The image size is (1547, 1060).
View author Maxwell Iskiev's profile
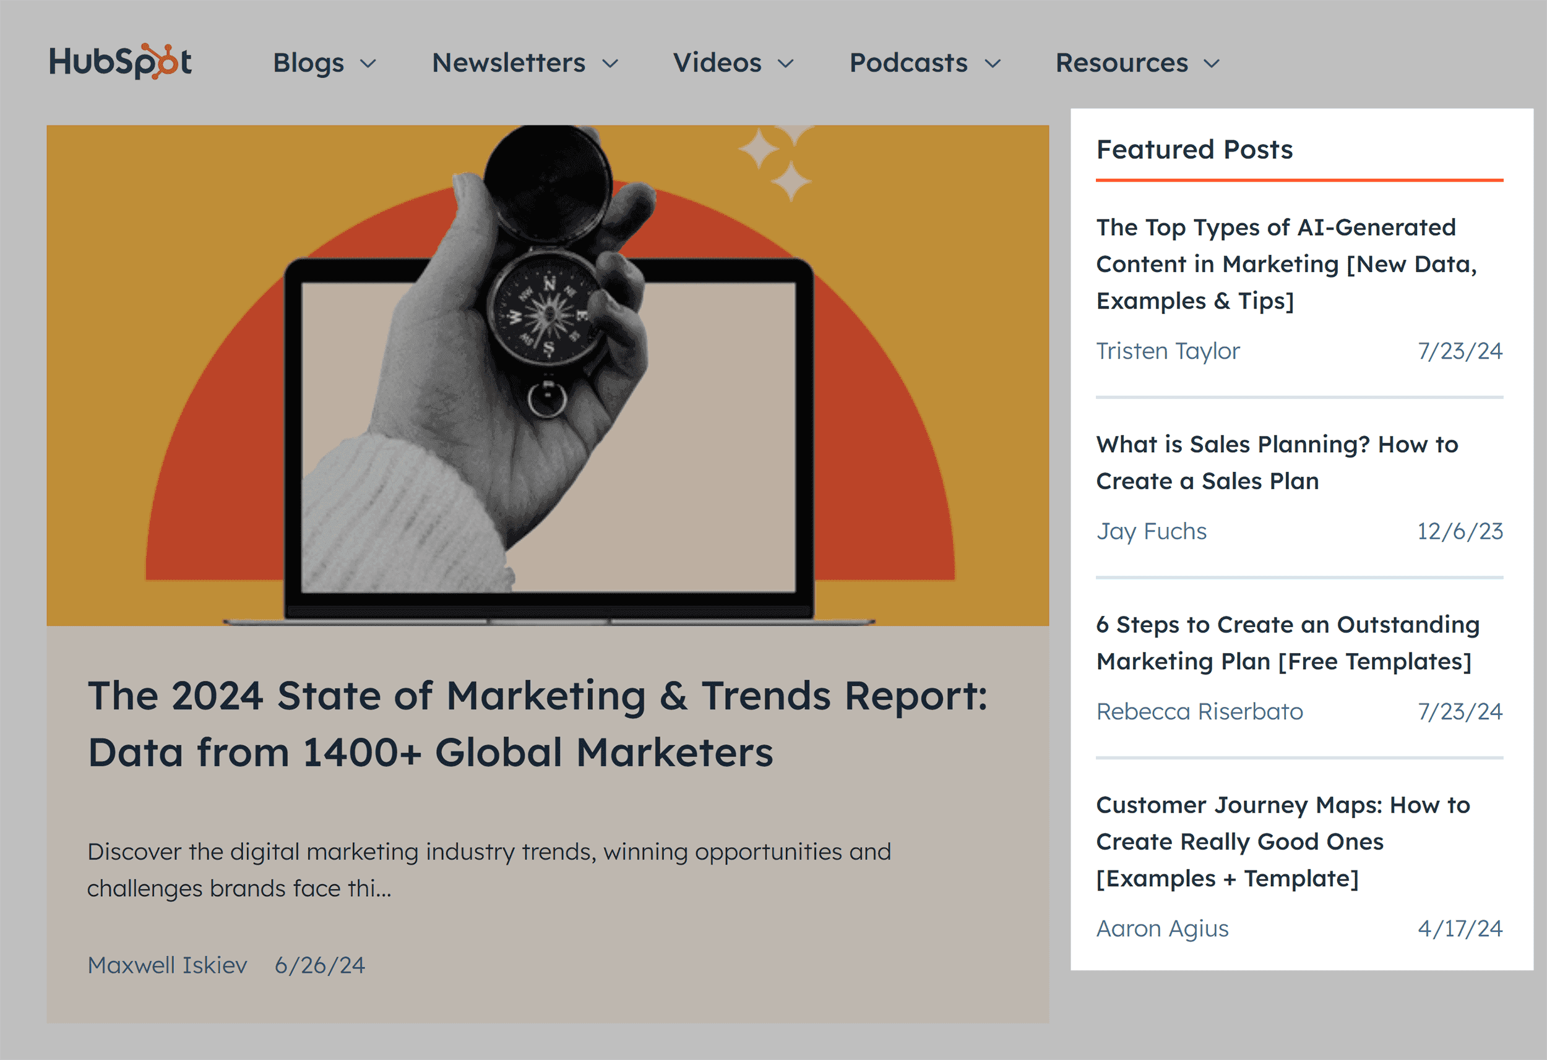(x=167, y=965)
